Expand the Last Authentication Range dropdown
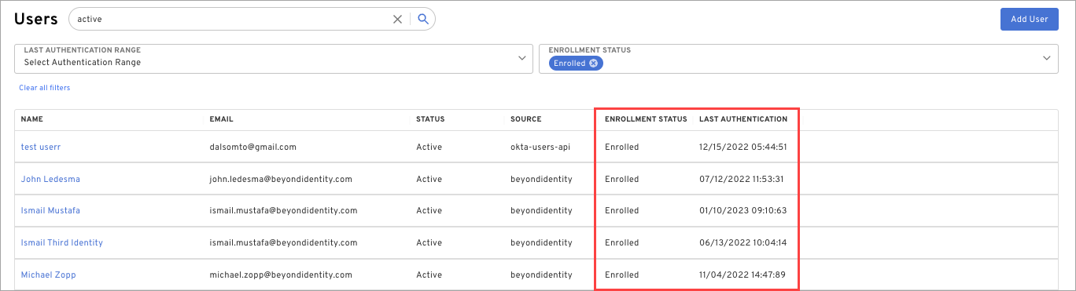Viewport: 1076px width, 291px height. click(x=273, y=57)
